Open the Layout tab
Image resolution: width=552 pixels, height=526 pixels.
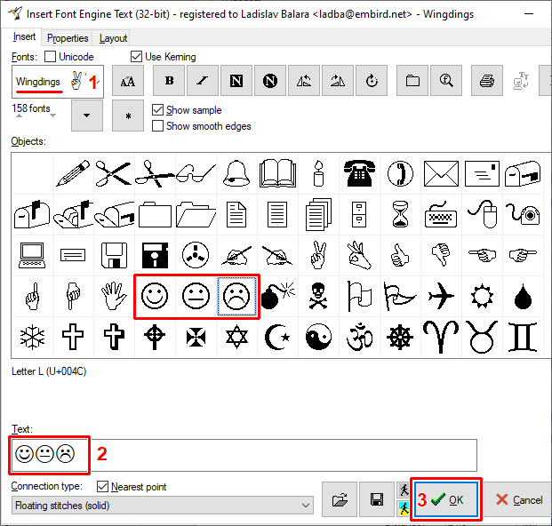(113, 38)
